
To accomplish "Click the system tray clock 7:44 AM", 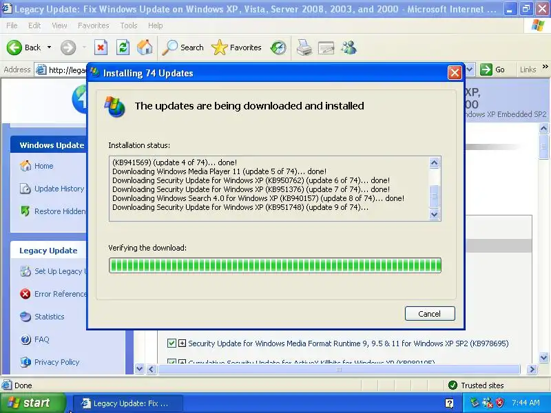I will (x=526, y=403).
